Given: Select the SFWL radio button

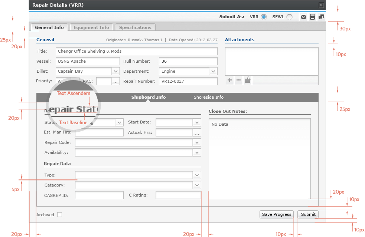Looking at the screenshot, I should 289,17.
